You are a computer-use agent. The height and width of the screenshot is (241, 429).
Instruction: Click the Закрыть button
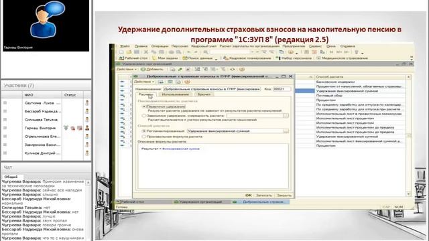point(284,195)
